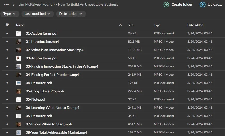
Task: Click the Create folder plus icon
Action: (x=166, y=5)
